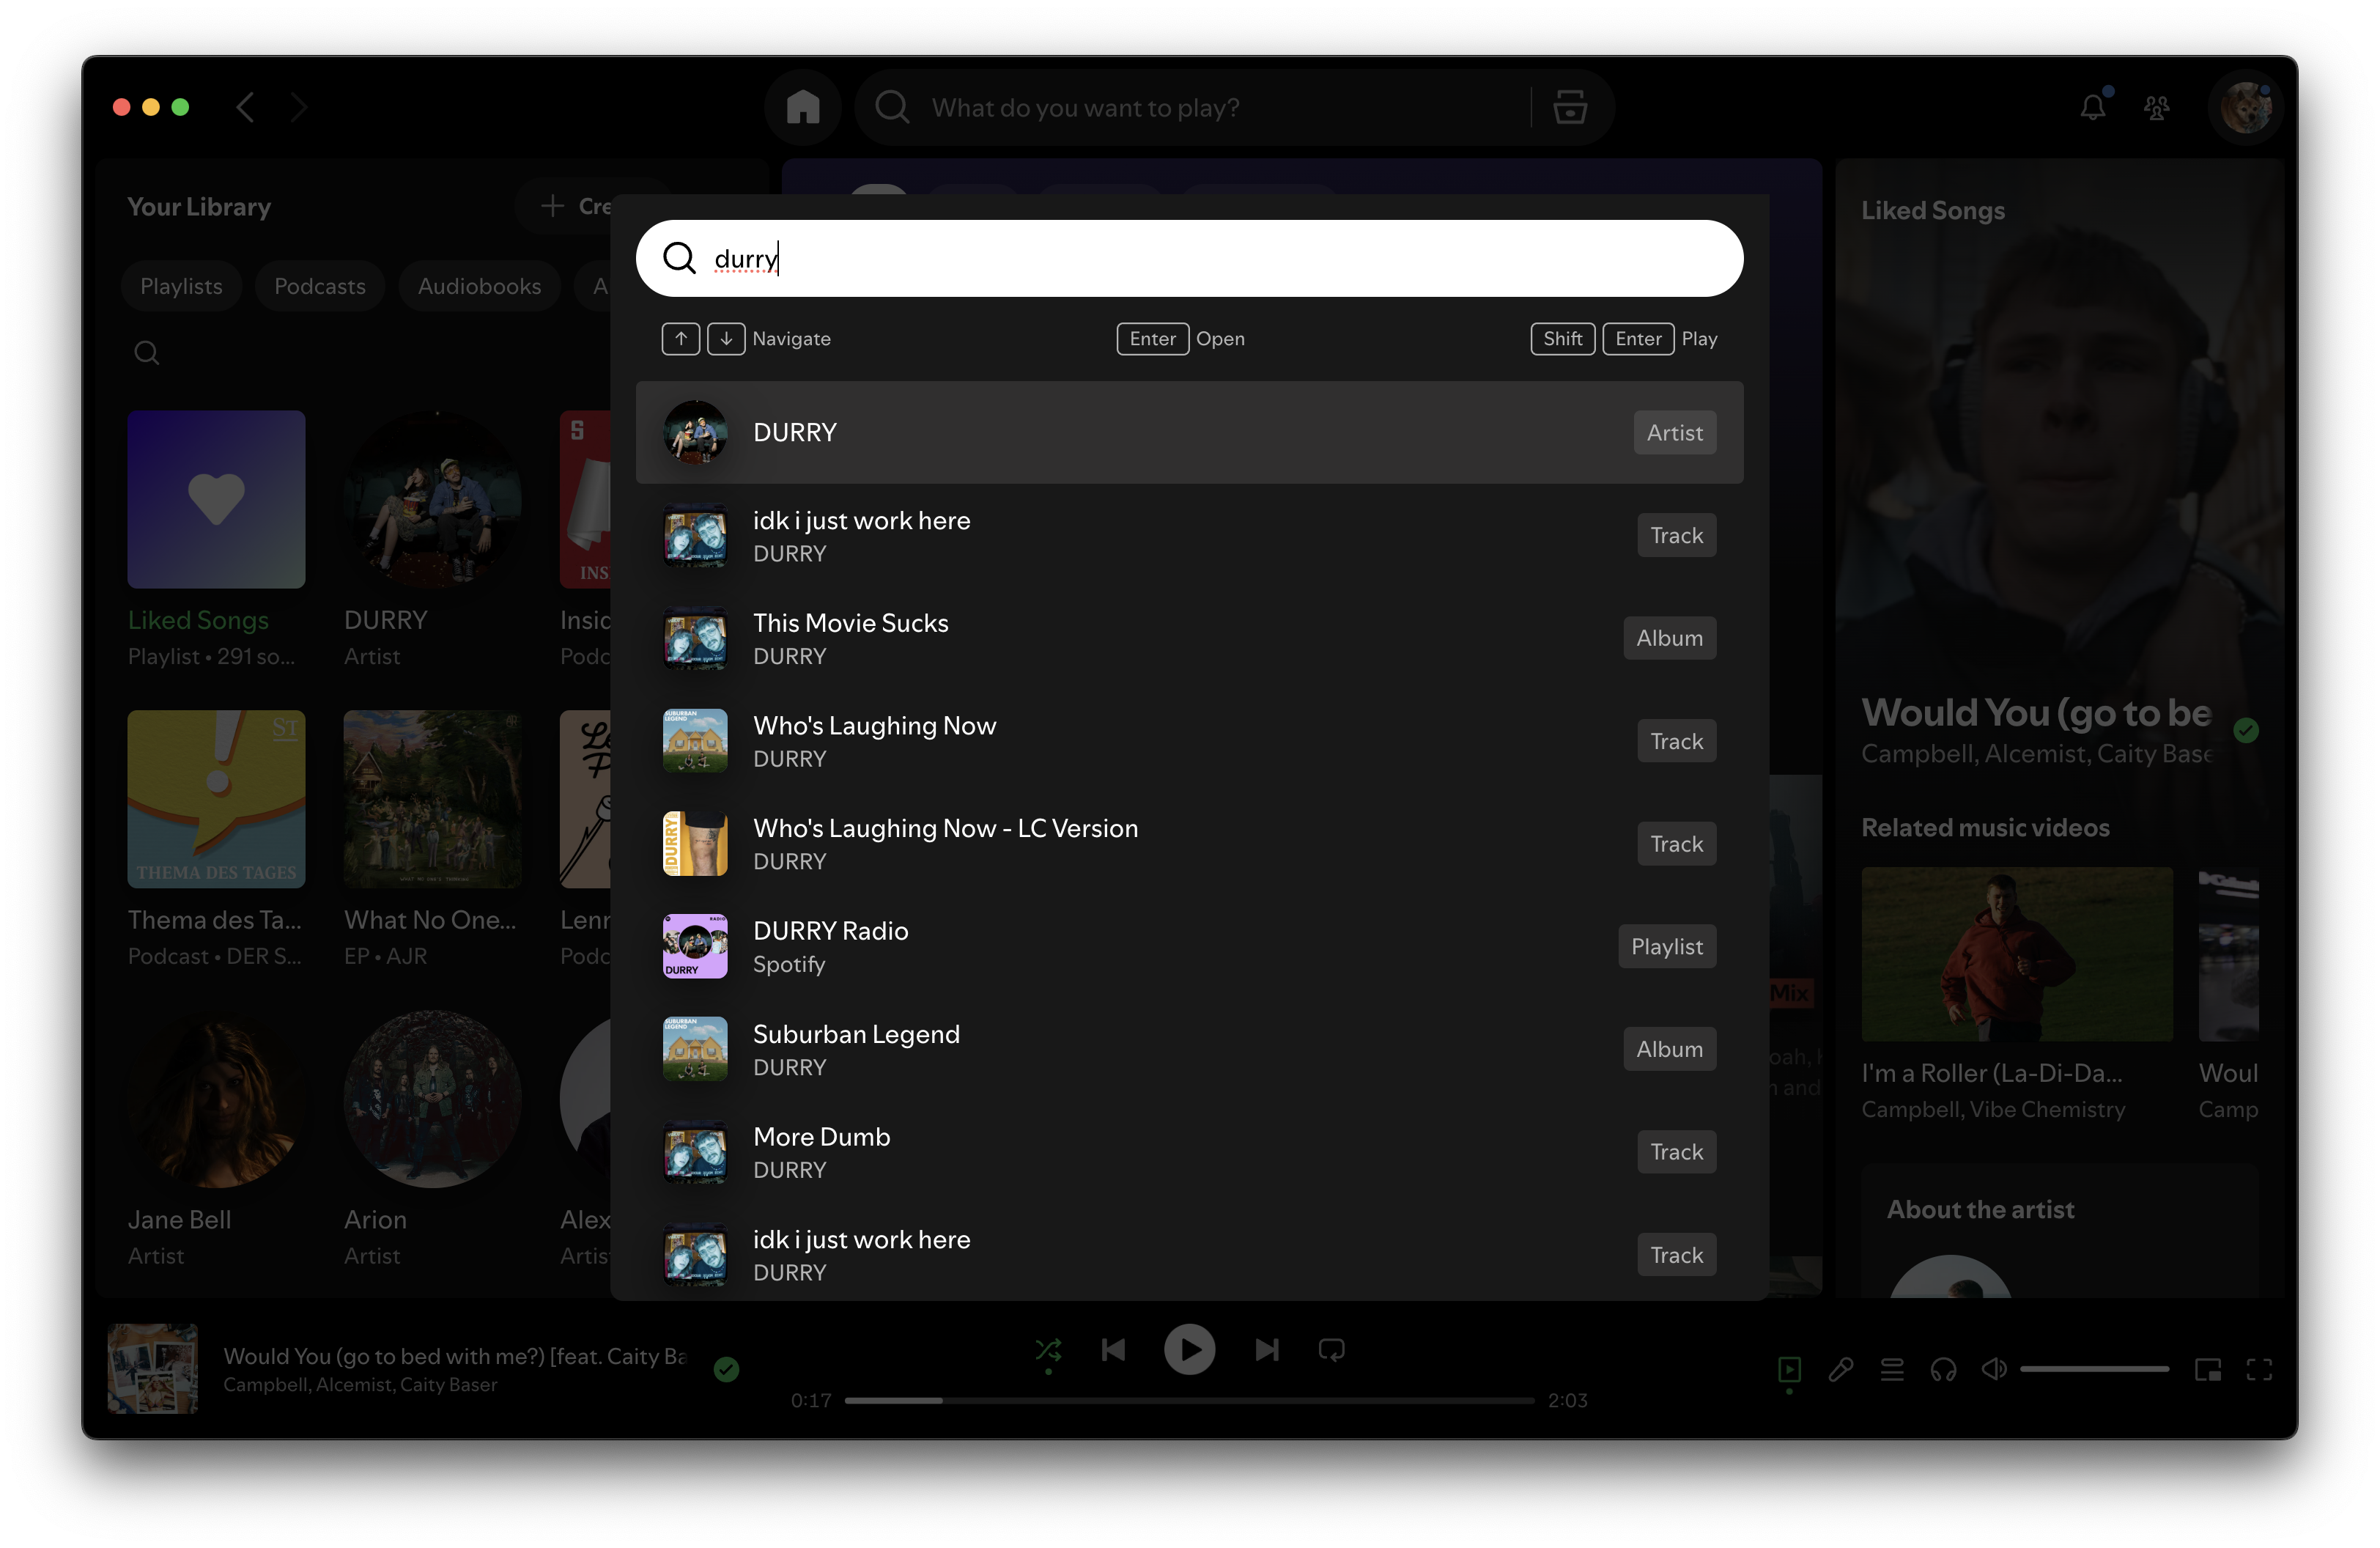Click the green liked check in the player bar

pos(726,1369)
